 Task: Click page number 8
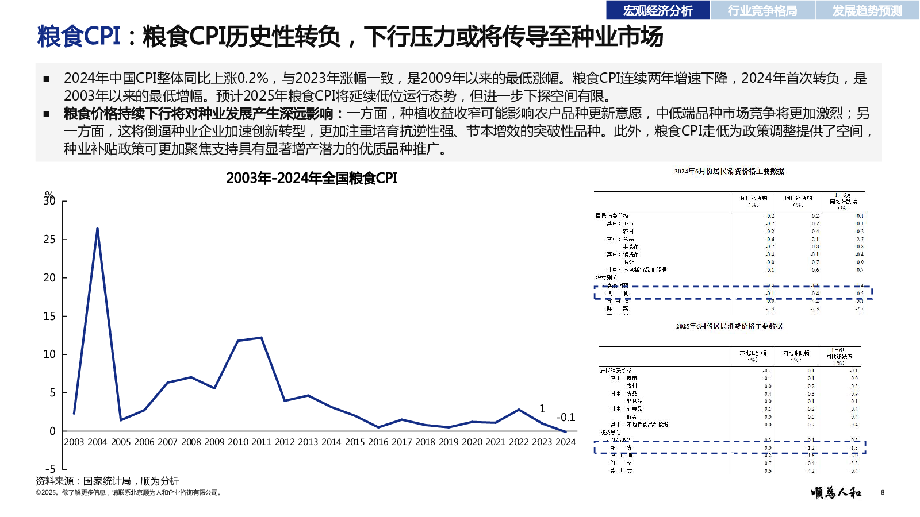click(883, 492)
